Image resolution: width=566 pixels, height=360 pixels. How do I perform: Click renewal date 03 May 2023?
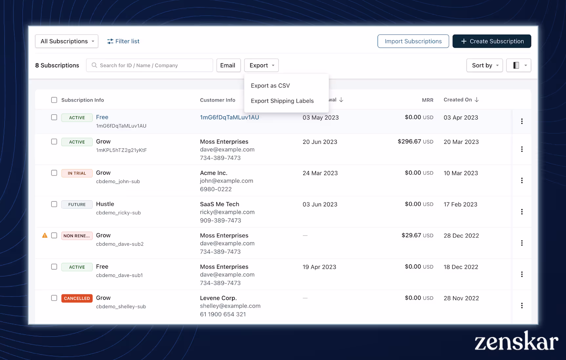pos(321,118)
